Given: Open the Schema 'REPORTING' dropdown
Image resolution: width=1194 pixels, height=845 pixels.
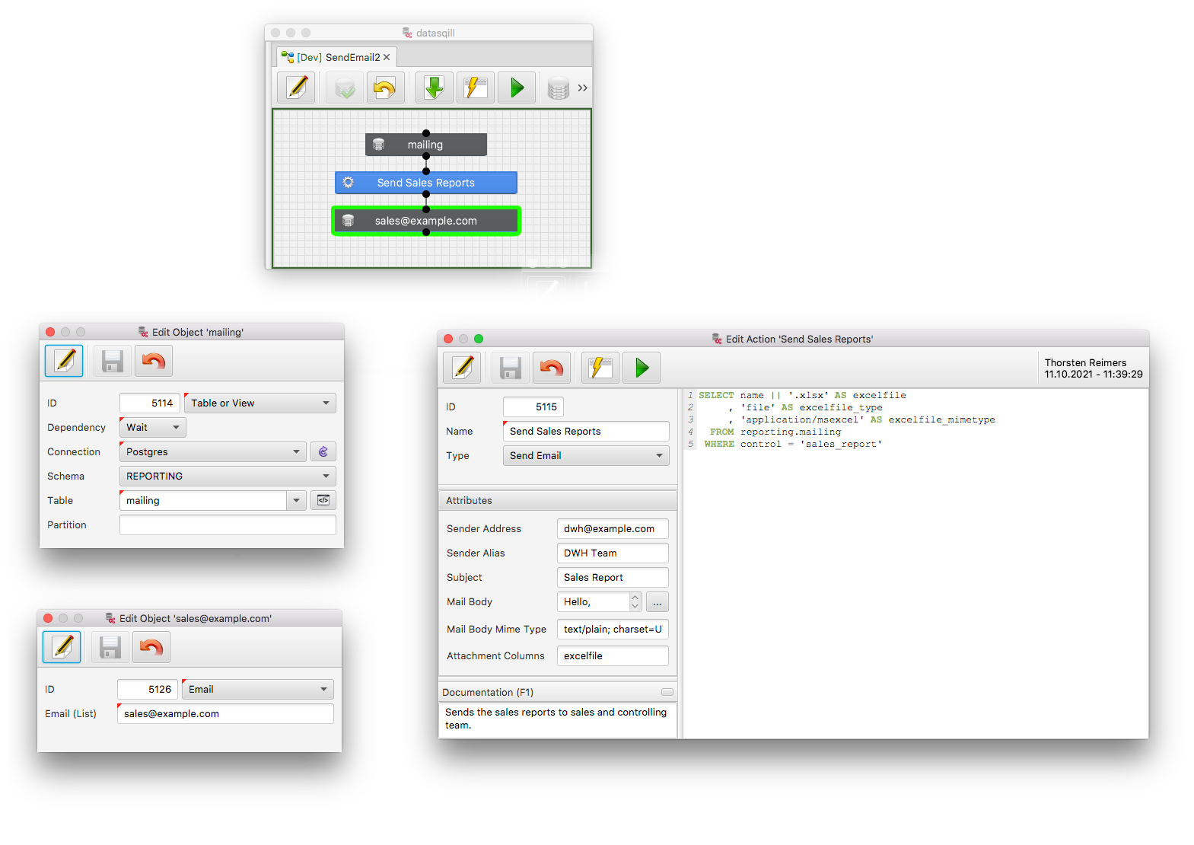Looking at the screenshot, I should [228, 476].
